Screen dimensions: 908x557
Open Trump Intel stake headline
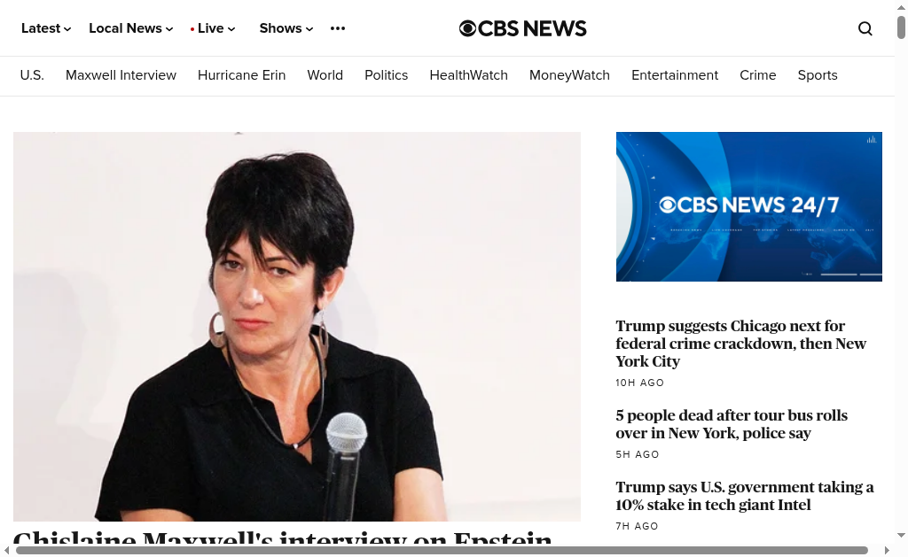(x=745, y=496)
